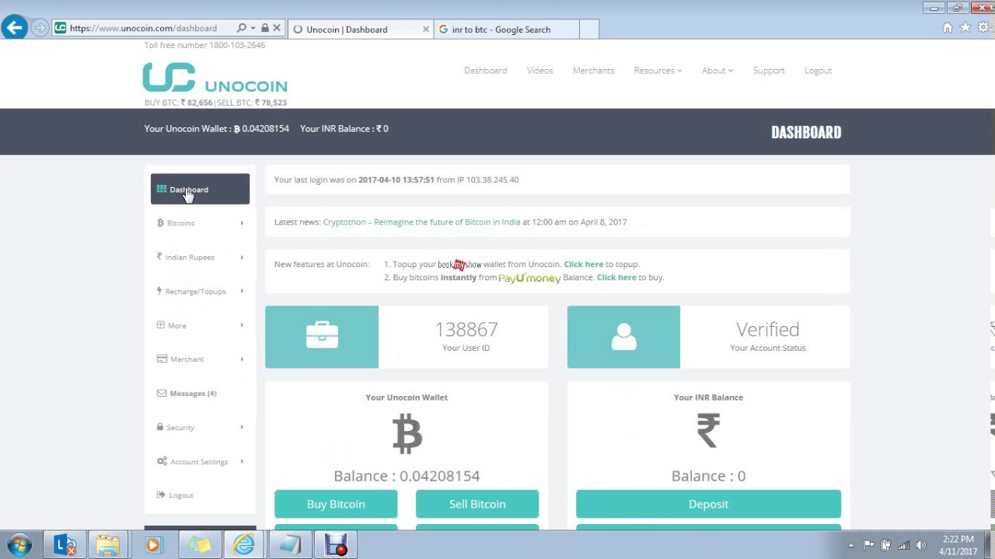The image size is (995, 559).
Task: Expand the Bitcoins sidebar submenu
Action: pos(242,223)
